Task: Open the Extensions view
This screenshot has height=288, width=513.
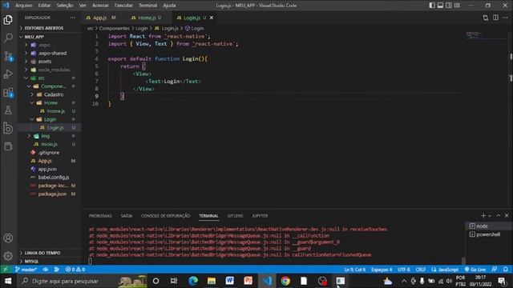Action: pyautogui.click(x=8, y=93)
